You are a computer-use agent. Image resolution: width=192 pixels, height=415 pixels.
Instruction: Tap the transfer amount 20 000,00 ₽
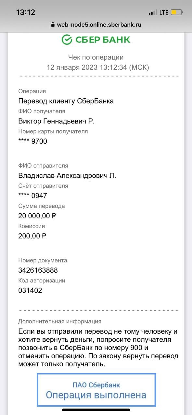tap(37, 216)
